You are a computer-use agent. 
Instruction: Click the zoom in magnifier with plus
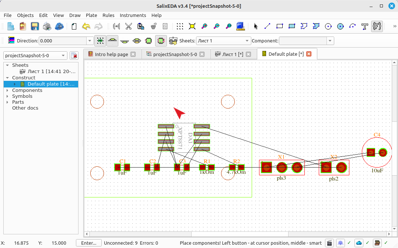click(204, 26)
